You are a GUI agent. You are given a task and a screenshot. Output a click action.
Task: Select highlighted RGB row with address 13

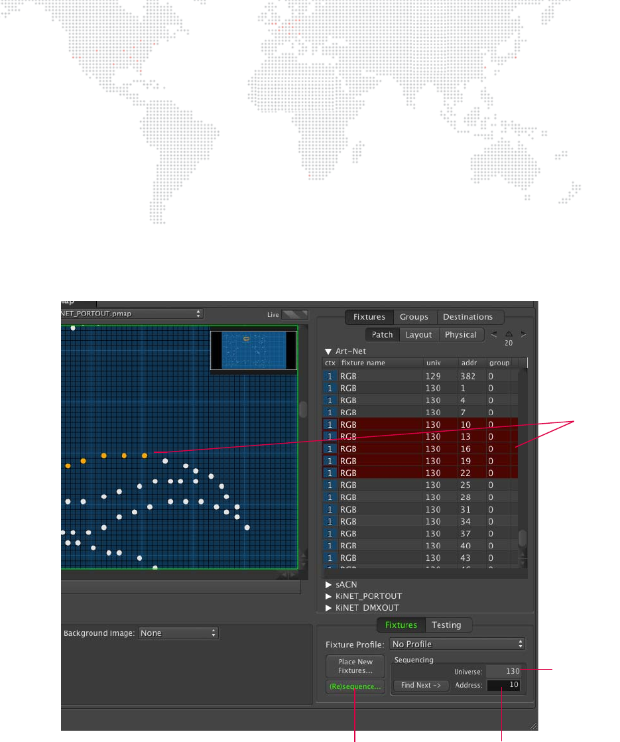420,437
